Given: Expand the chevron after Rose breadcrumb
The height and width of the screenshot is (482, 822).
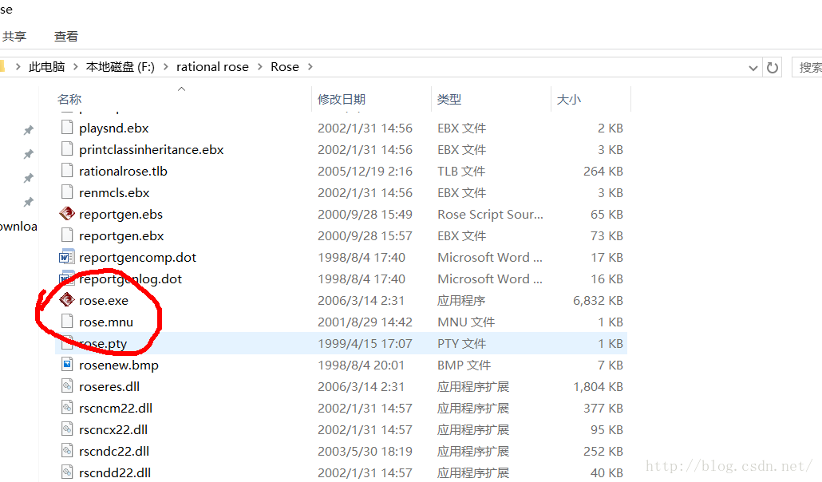Looking at the screenshot, I should click(x=310, y=66).
